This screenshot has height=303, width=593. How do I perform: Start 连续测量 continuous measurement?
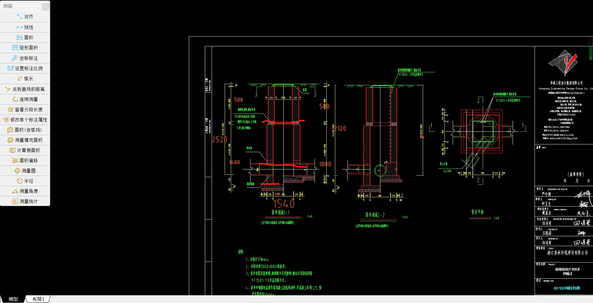point(25,99)
